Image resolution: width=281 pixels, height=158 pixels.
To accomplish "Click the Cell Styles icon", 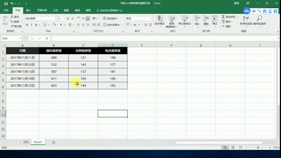I will (x=184, y=18).
